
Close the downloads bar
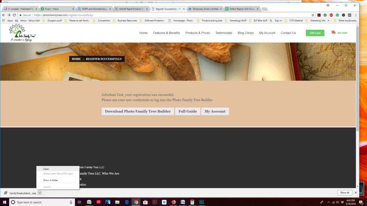click(356, 193)
